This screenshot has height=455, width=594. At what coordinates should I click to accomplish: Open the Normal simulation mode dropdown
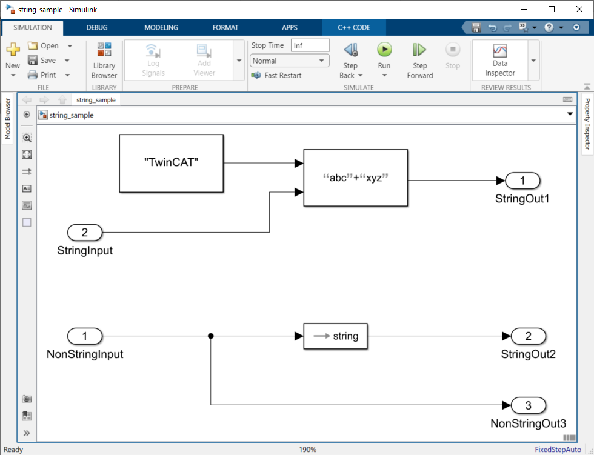[290, 61]
